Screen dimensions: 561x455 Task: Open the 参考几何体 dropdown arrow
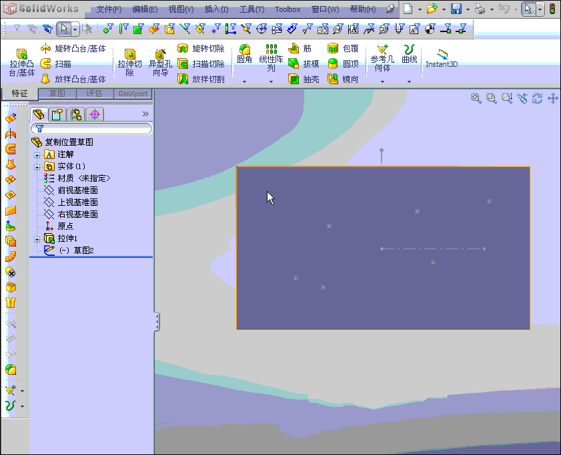pos(382,82)
